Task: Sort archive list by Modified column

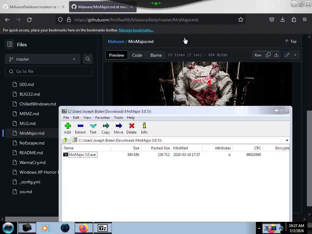Action: [187, 148]
